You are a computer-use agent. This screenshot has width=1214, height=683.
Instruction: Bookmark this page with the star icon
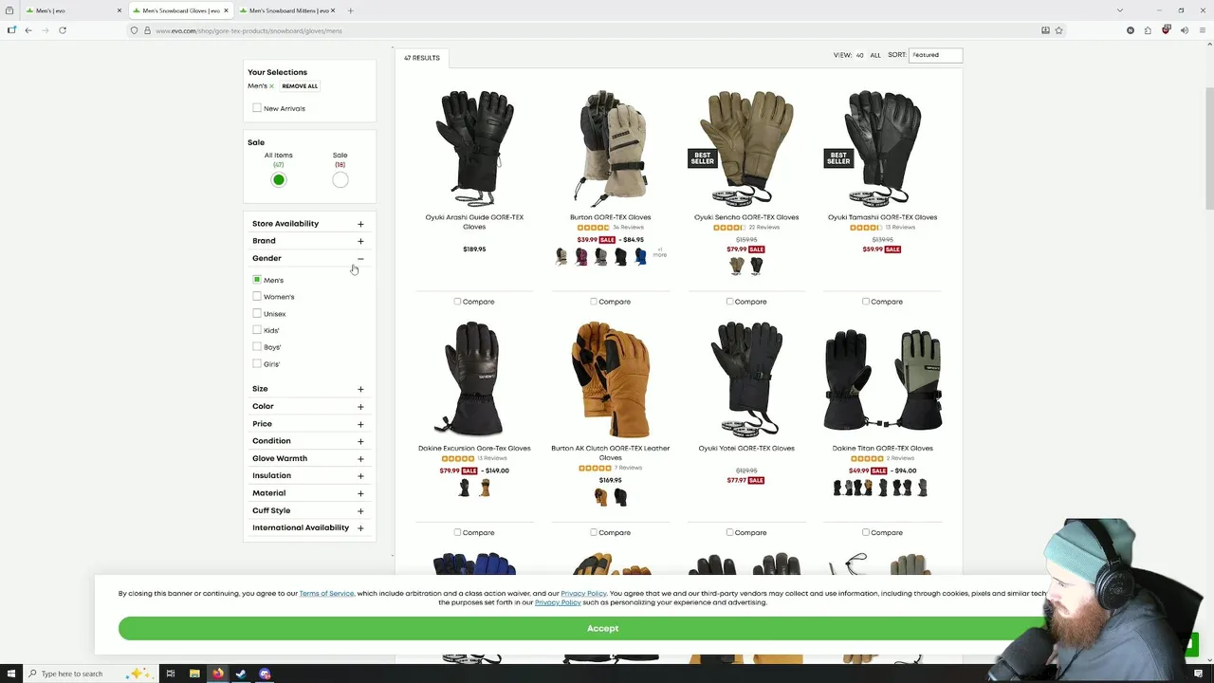tap(1058, 30)
